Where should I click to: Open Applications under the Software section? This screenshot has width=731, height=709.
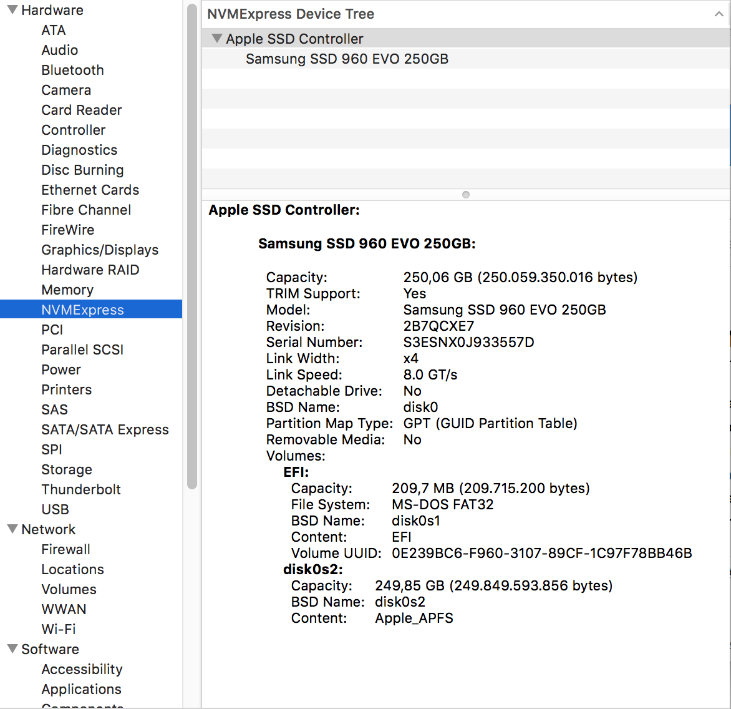81,689
